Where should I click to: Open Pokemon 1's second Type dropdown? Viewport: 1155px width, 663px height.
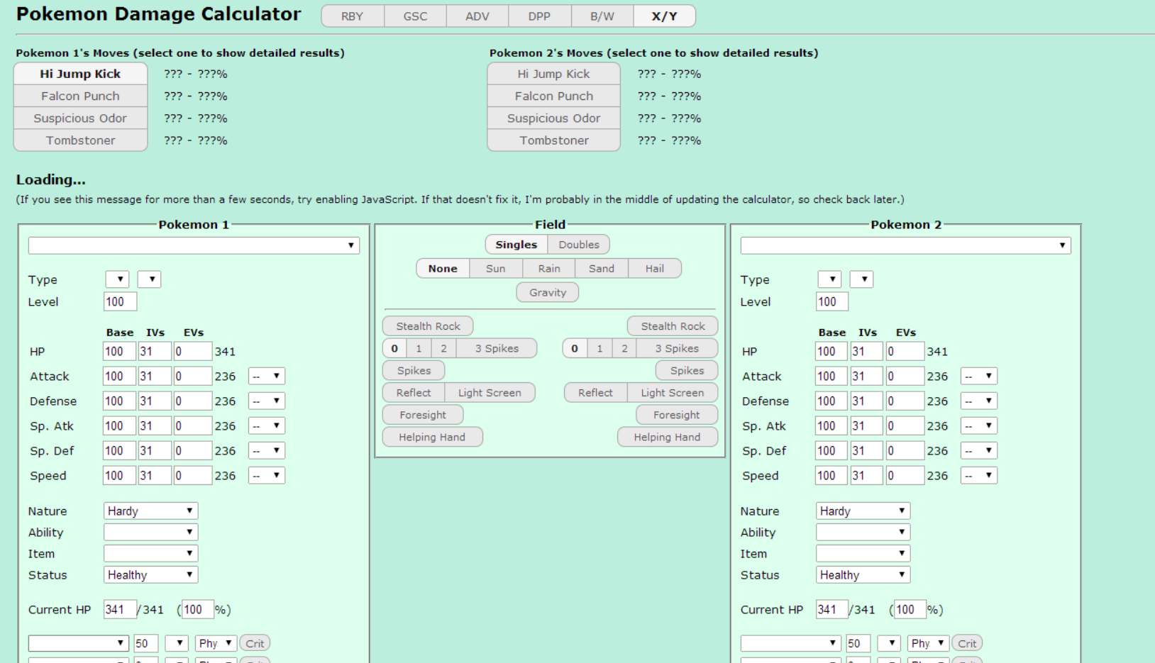(149, 279)
